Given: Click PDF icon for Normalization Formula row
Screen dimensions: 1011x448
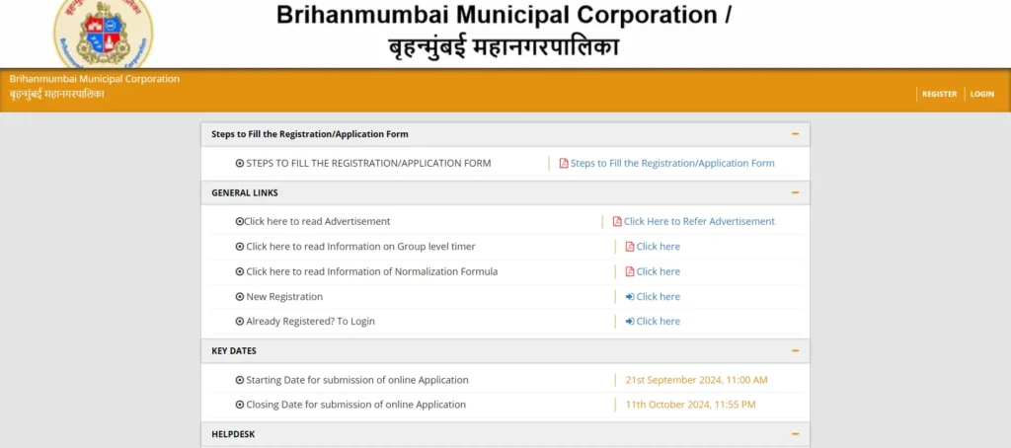Looking at the screenshot, I should [630, 271].
